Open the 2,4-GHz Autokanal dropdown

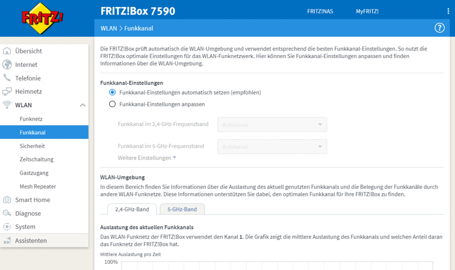pos(272,125)
